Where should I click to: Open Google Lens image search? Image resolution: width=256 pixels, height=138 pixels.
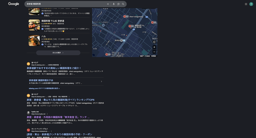[119, 4]
